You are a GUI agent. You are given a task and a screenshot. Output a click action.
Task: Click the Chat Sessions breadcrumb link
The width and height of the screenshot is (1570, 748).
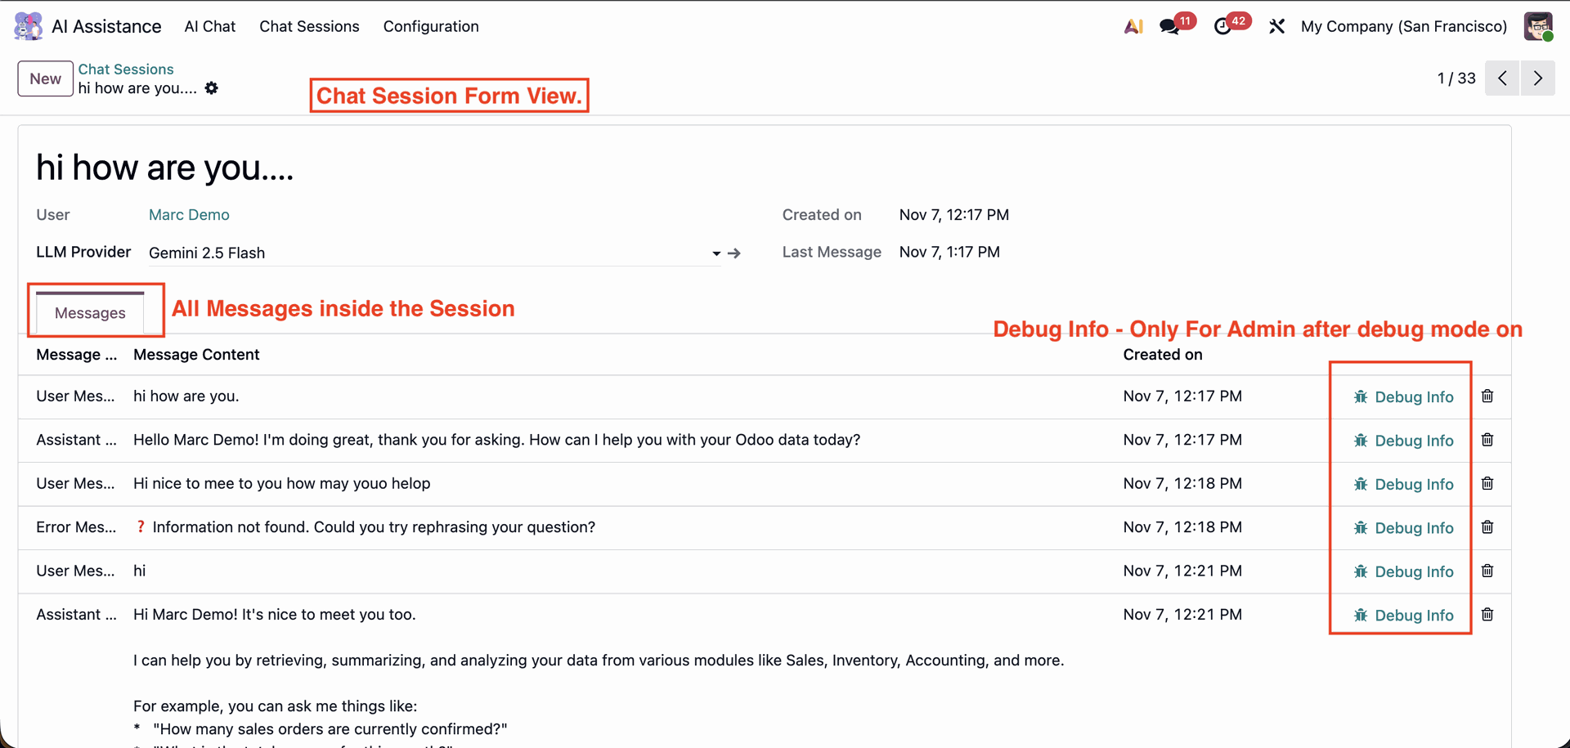pyautogui.click(x=126, y=69)
